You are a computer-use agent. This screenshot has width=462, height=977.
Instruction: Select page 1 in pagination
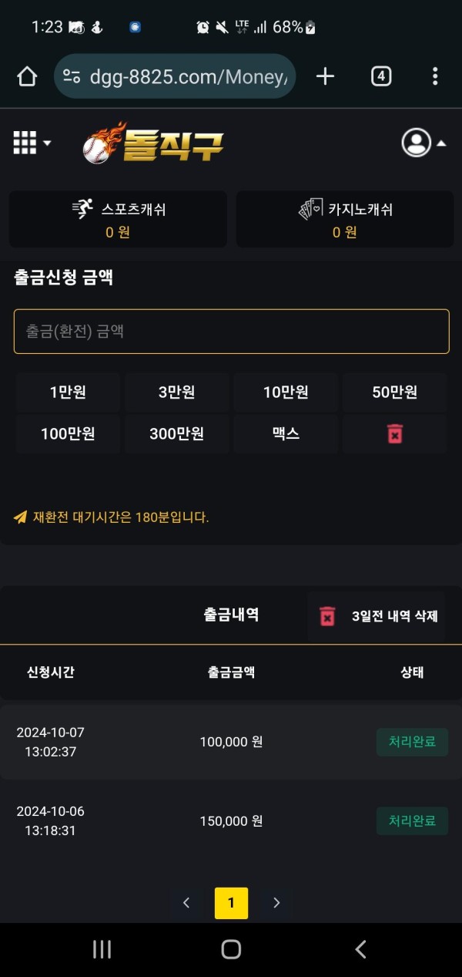(x=231, y=903)
